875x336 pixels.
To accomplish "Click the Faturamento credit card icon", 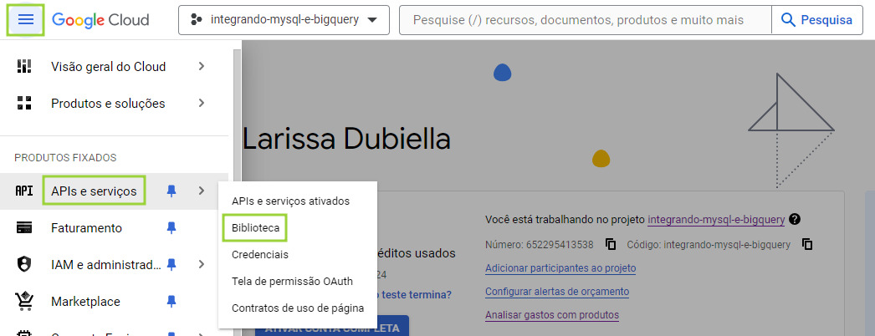I will coord(24,228).
